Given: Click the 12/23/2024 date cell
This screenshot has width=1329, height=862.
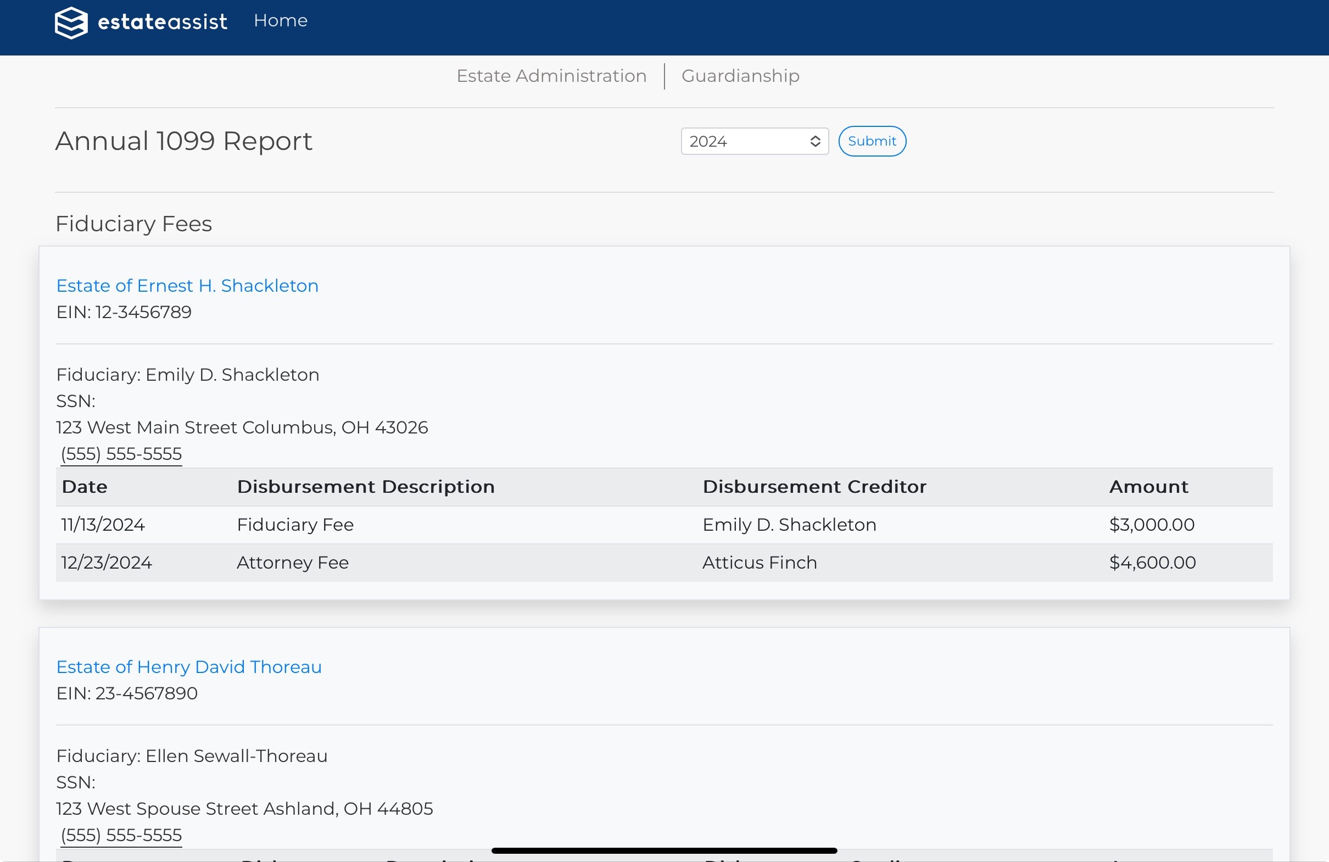Looking at the screenshot, I should 107,563.
